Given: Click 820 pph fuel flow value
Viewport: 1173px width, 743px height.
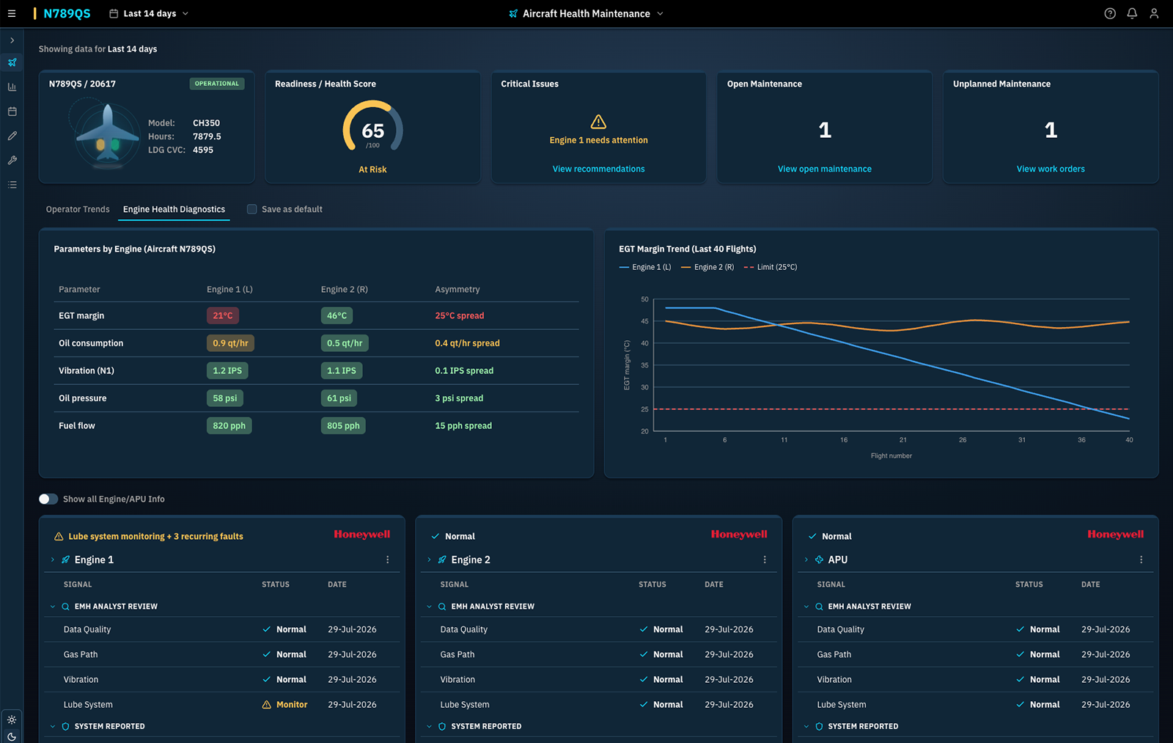Looking at the screenshot, I should point(229,426).
